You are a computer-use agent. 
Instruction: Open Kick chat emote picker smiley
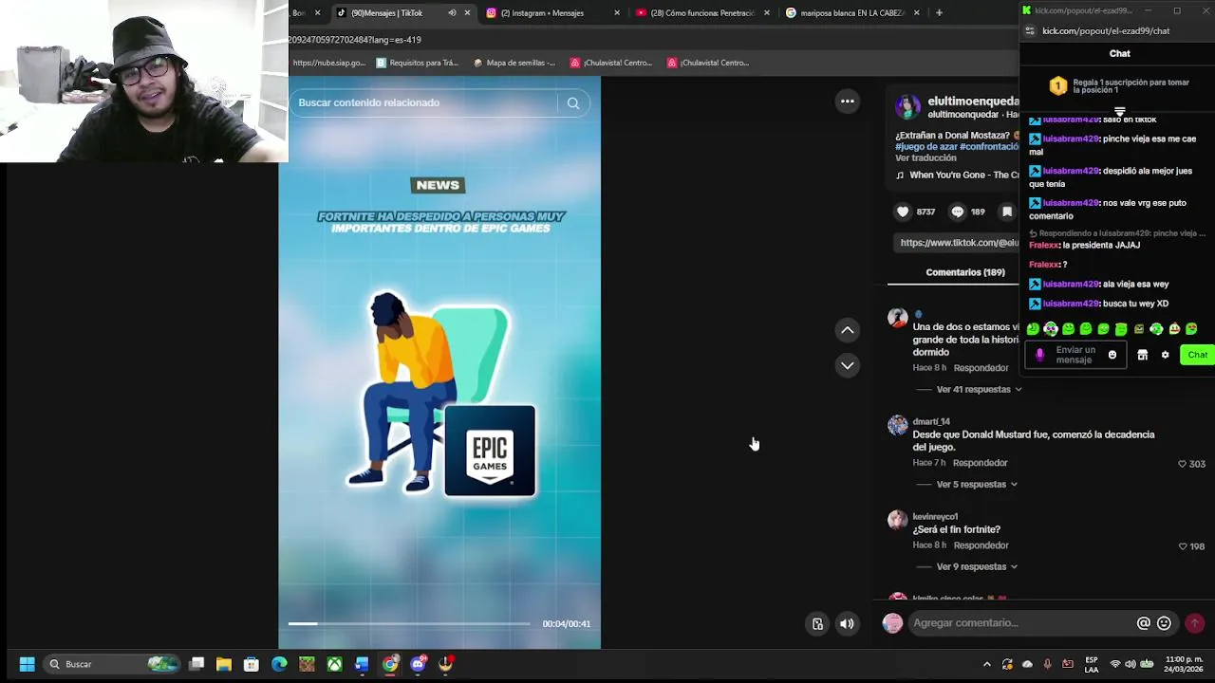1112,355
